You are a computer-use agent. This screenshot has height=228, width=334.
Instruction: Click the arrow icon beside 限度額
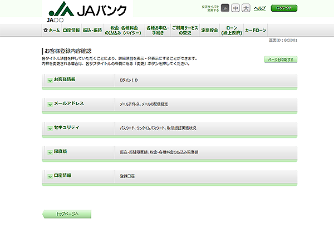(50, 152)
